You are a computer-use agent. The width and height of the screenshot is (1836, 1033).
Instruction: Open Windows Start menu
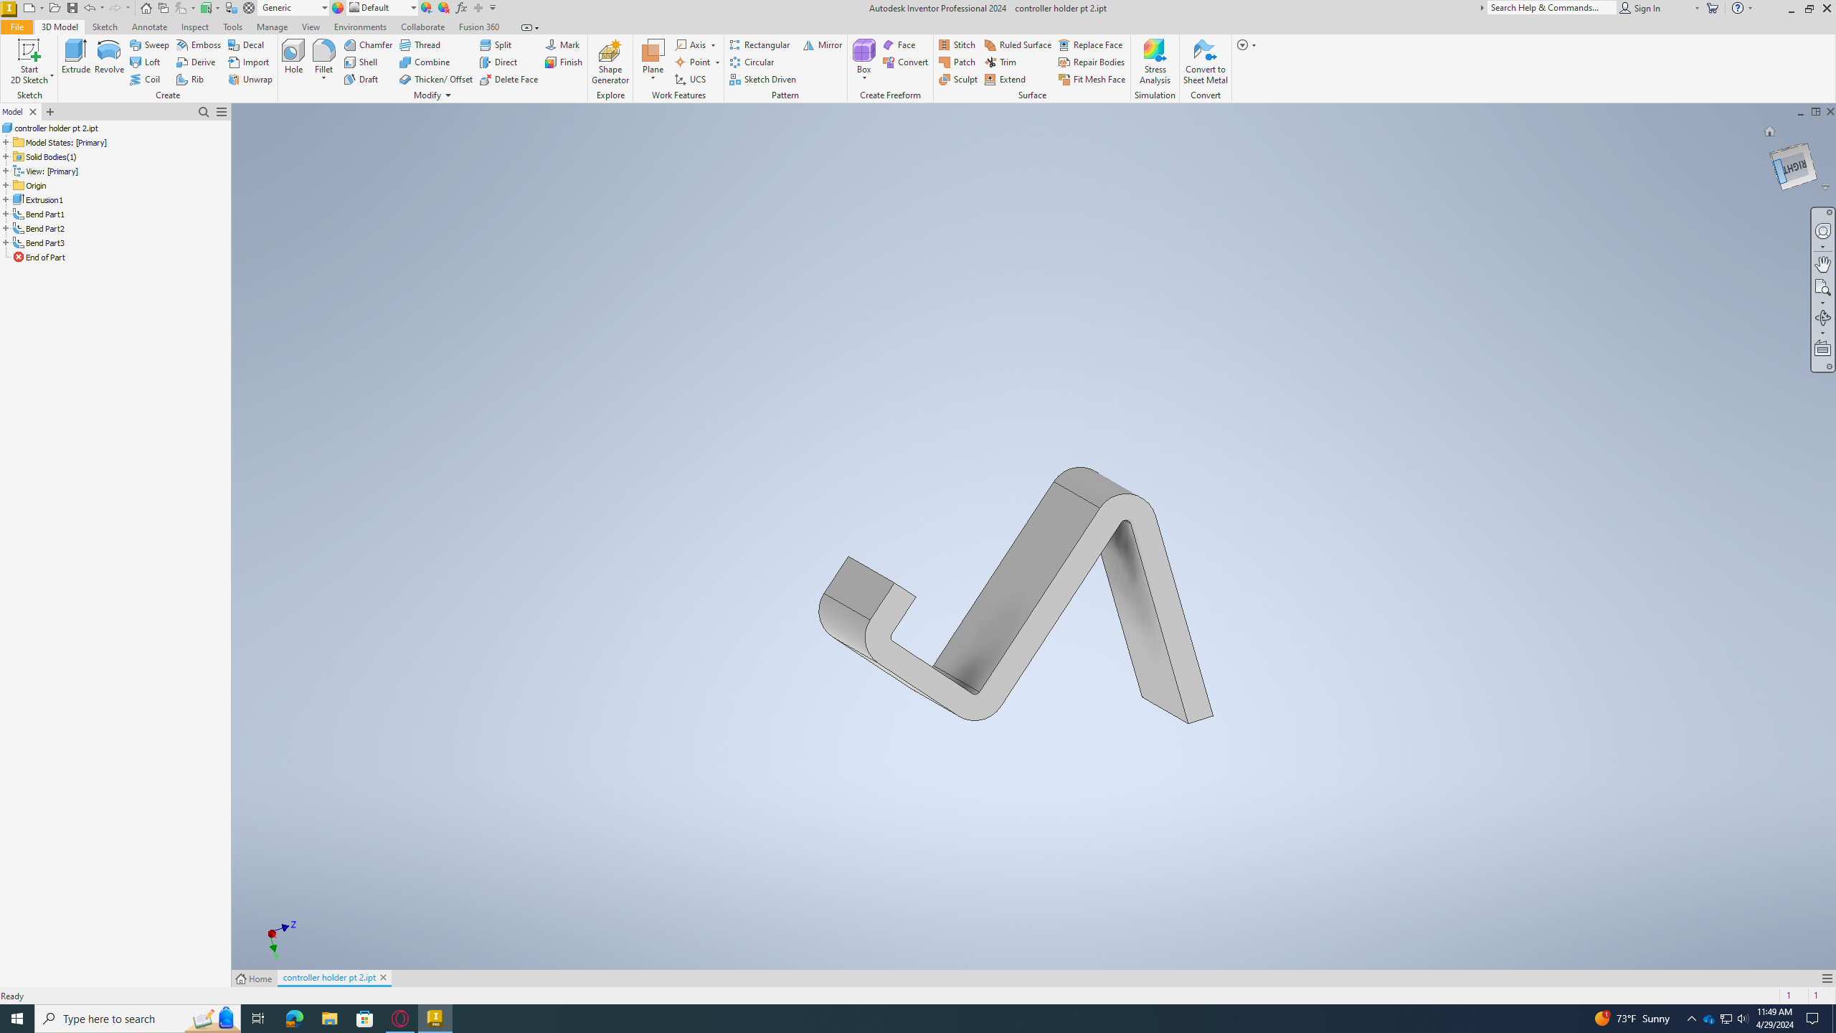(x=17, y=1019)
